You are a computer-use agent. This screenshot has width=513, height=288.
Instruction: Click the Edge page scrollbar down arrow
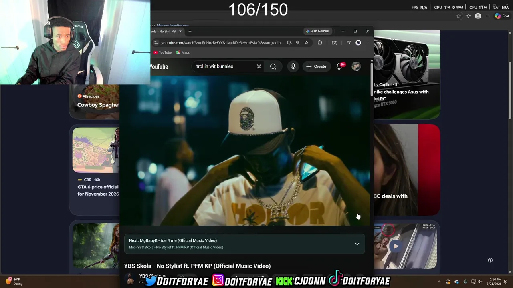[510, 272]
